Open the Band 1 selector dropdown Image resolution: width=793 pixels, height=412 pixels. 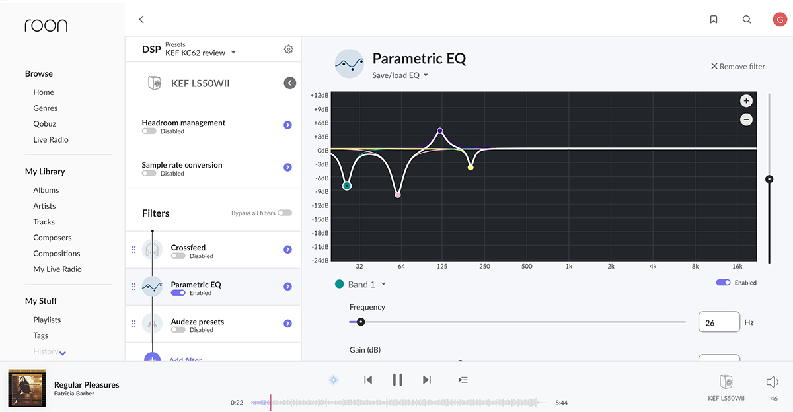pos(361,285)
